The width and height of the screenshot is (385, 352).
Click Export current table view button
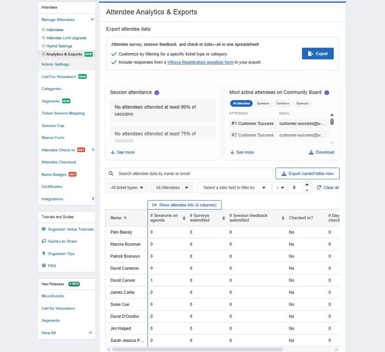[x=307, y=174]
